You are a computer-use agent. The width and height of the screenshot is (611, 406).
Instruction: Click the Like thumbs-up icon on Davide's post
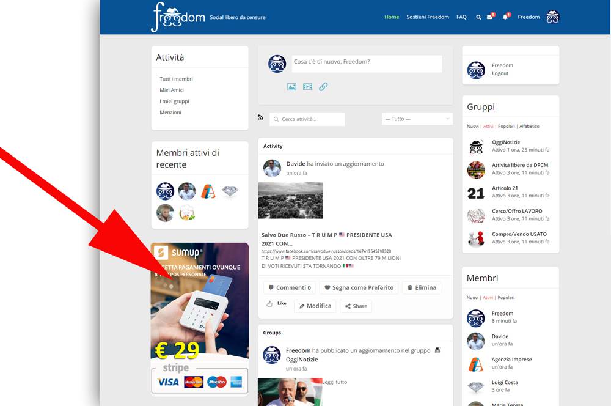coord(269,303)
